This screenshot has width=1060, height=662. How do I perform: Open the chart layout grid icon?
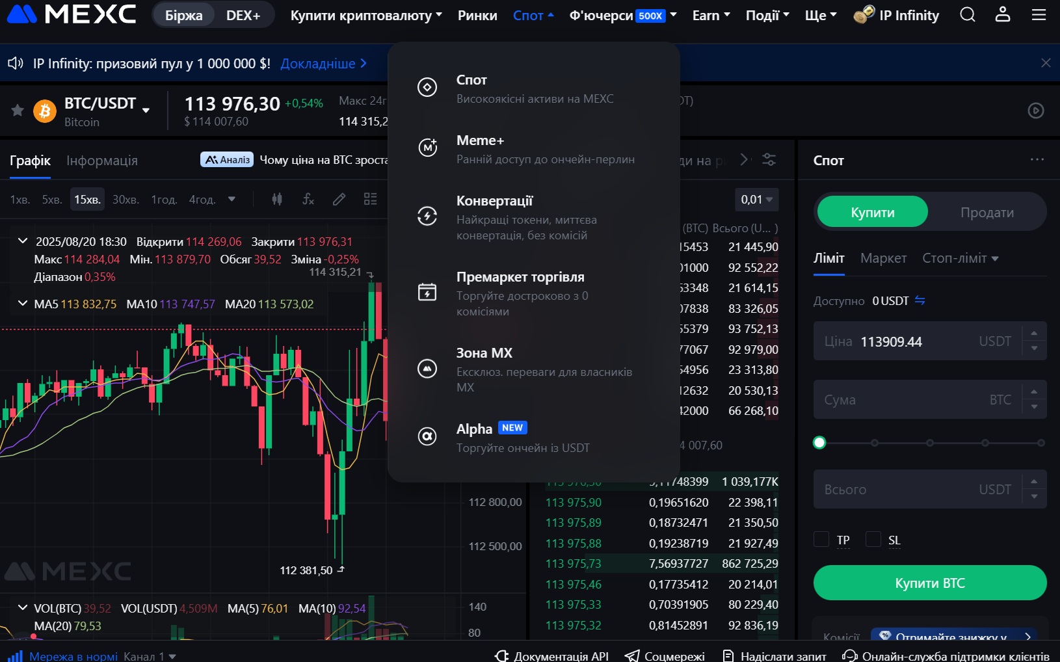coord(370,199)
